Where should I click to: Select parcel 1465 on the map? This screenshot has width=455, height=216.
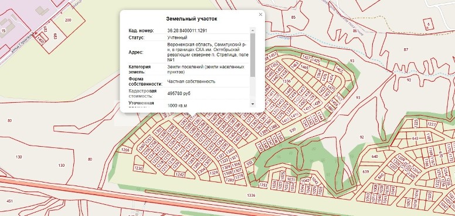(x=304, y=67)
